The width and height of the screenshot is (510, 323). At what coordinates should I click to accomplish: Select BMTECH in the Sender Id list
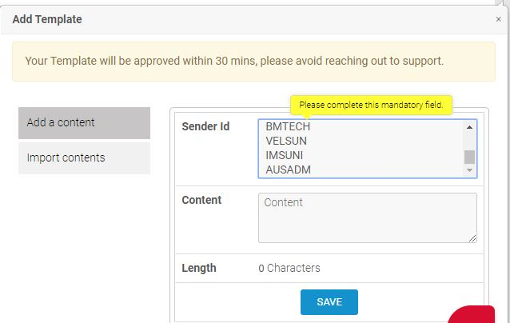(x=288, y=126)
